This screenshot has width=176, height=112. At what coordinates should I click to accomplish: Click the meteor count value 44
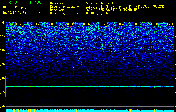[x=41, y=13]
